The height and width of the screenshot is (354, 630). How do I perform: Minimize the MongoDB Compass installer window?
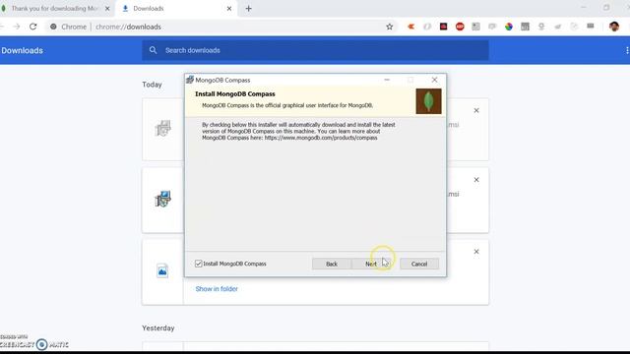click(387, 80)
